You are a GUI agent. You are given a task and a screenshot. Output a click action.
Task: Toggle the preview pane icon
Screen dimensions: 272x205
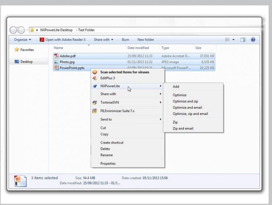(243, 40)
